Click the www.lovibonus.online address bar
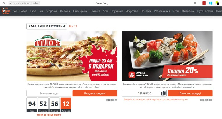The height and width of the screenshot is (119, 222). tap(26, 3)
